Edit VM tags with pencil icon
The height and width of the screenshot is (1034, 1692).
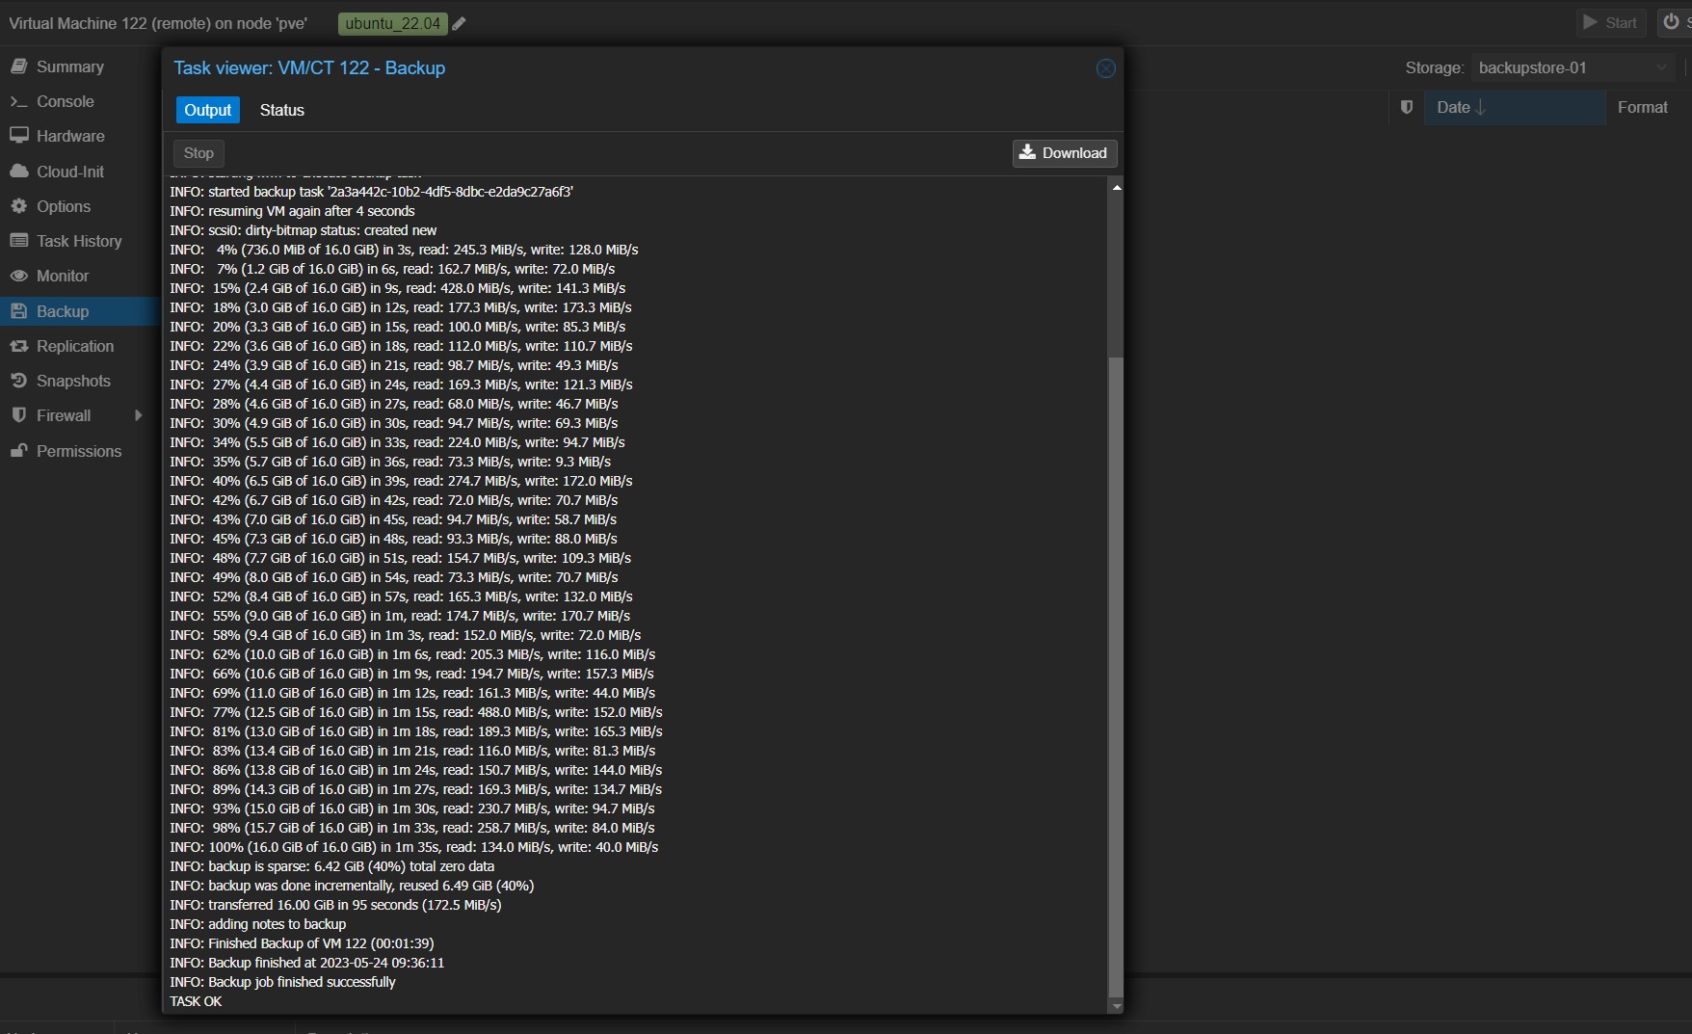(460, 24)
